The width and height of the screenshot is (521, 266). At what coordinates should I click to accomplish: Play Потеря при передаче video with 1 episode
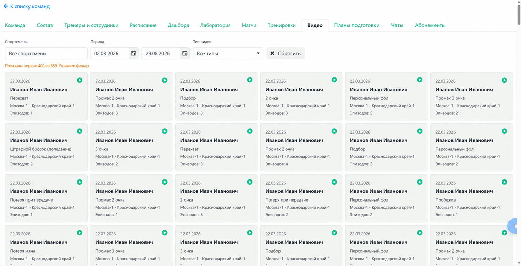[79, 182]
